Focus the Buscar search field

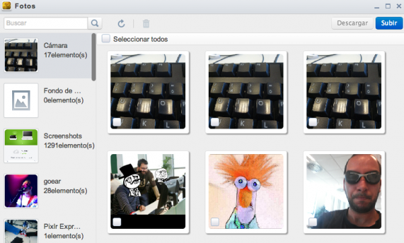point(46,23)
